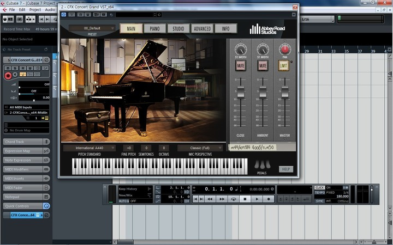This screenshot has height=245, width=393.
Task: Click the HELP button in the plug-in
Action: coord(286,169)
